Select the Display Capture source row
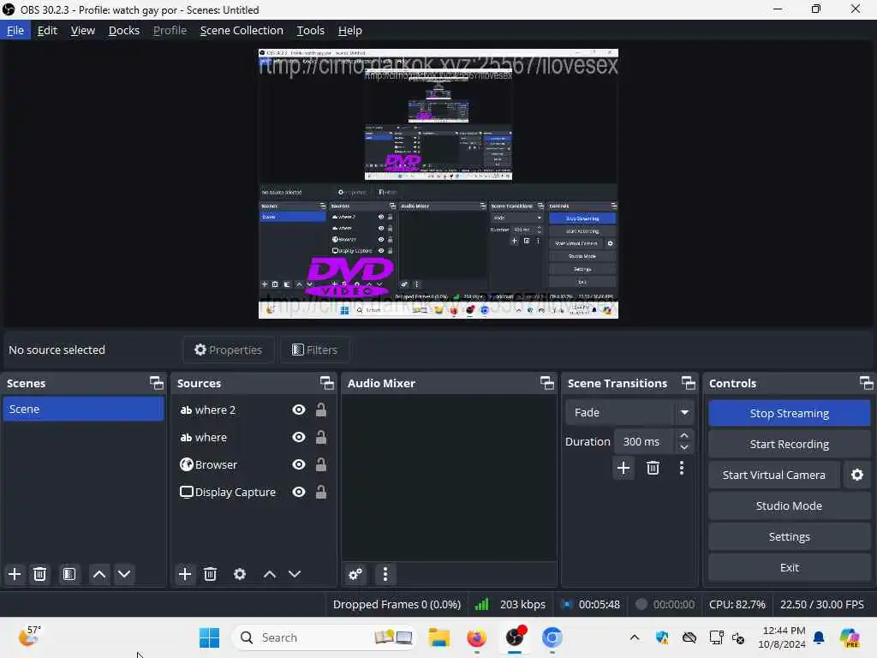The width and height of the screenshot is (877, 658). [x=254, y=492]
